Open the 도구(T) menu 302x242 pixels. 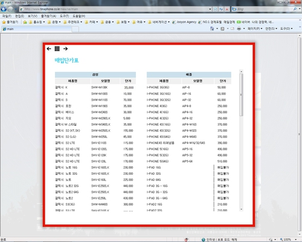65,16
